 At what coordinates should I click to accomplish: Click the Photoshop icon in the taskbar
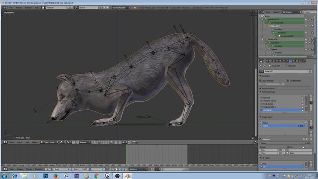click(45, 176)
